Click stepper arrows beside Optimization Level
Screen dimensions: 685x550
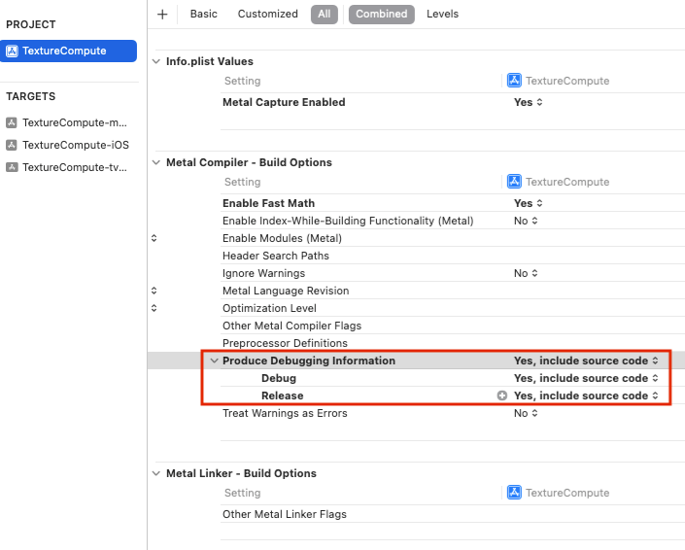[x=154, y=308]
